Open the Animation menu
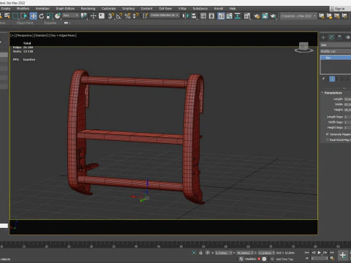 pos(42,9)
